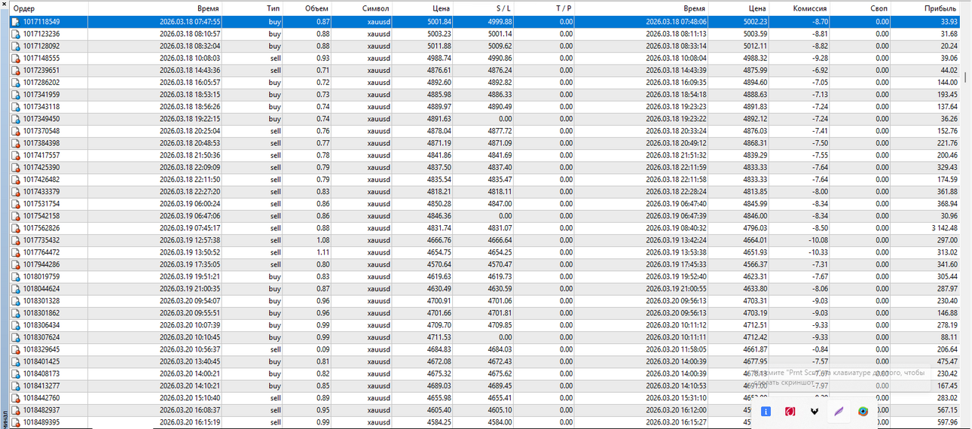Sort by the Тип column header
This screenshot has height=429, width=972.
(x=273, y=8)
